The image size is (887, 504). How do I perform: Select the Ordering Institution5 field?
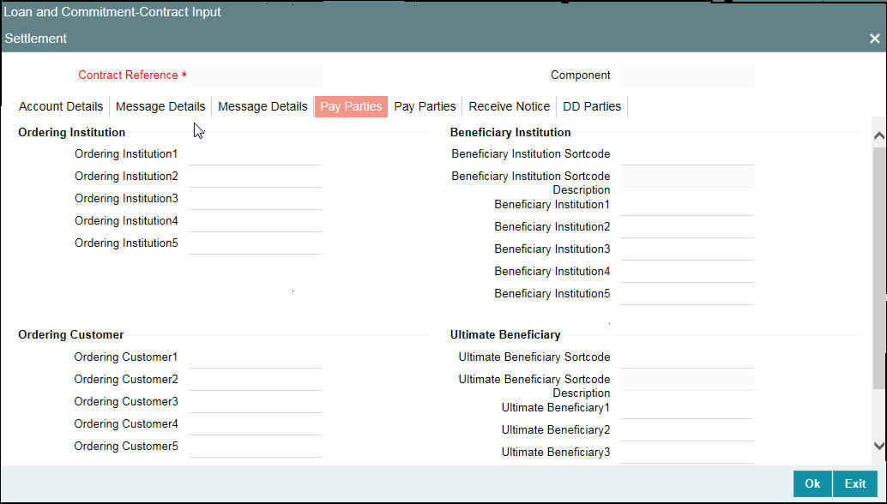coord(256,243)
